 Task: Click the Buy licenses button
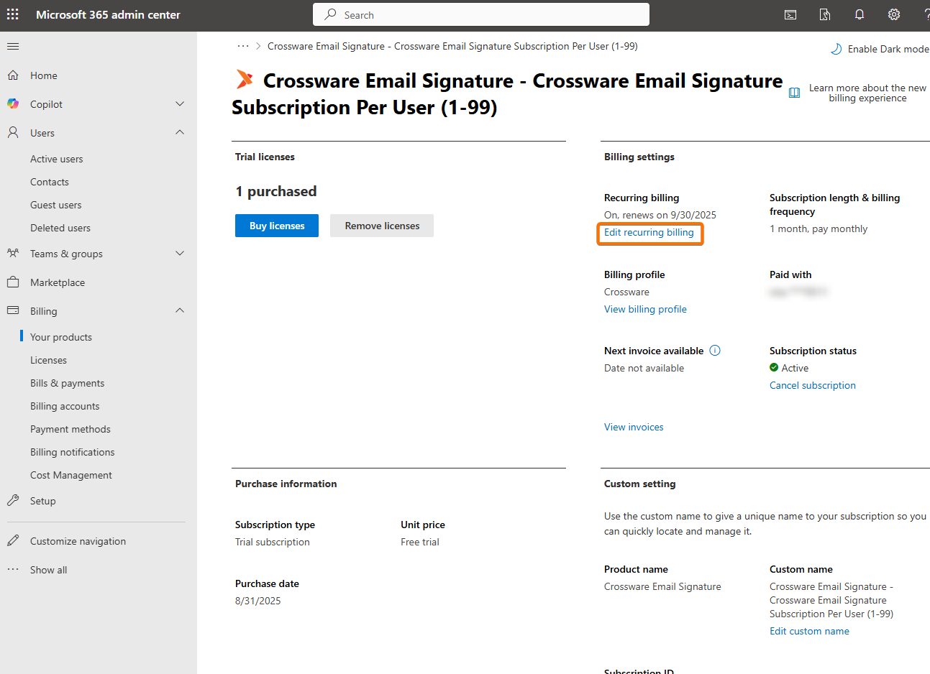pyautogui.click(x=277, y=226)
